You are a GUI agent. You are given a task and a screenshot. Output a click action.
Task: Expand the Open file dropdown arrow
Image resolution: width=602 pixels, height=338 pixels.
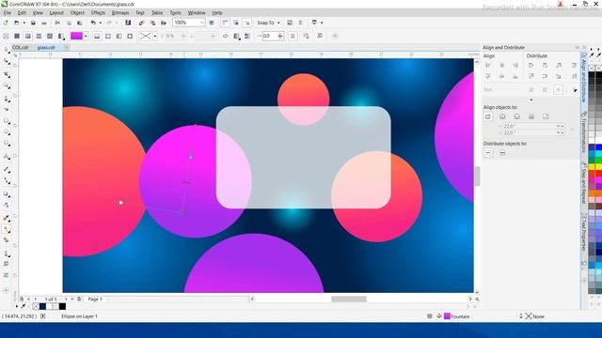pos(24,23)
